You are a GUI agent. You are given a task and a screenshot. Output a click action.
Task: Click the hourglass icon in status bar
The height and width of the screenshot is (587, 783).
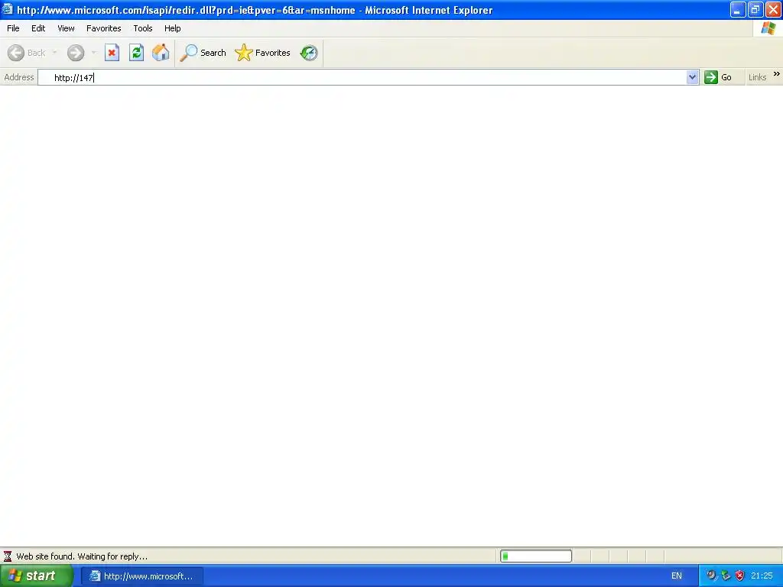tap(8, 556)
